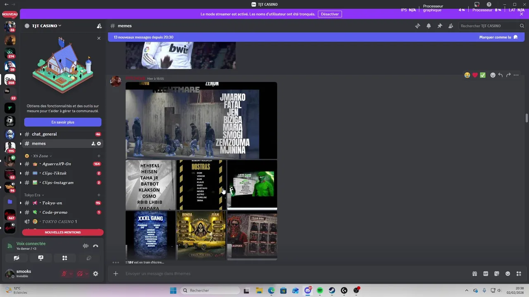This screenshot has height=297, width=529.
Task: Open settings gear for the memes channel
Action: 99,144
